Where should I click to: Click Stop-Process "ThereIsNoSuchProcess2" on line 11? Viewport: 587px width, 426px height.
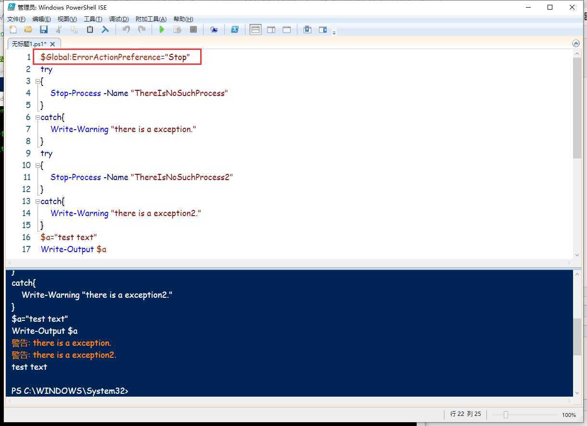141,177
